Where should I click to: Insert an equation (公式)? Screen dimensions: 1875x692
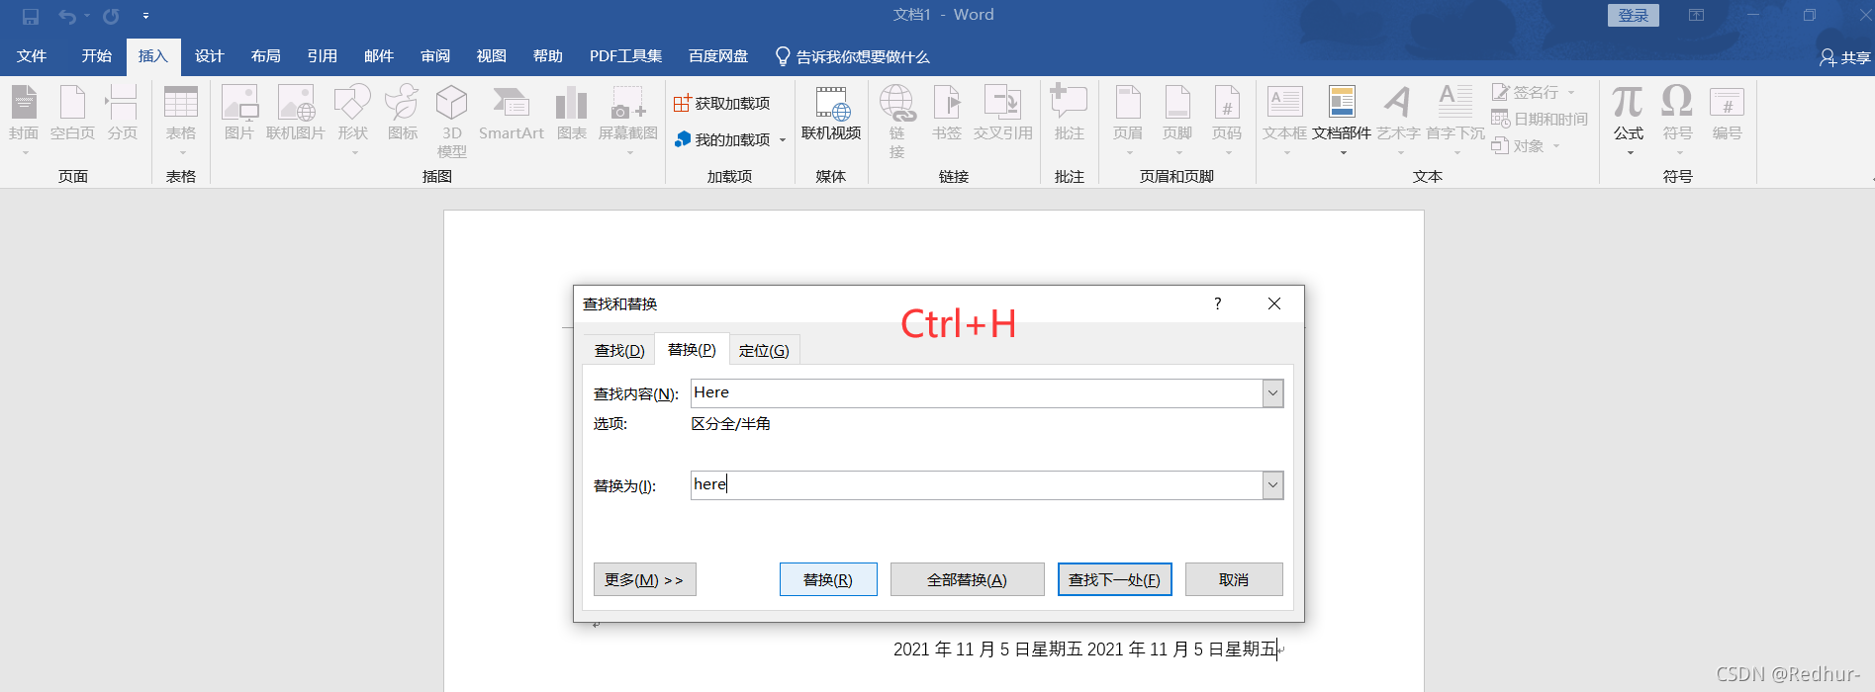click(x=1629, y=120)
